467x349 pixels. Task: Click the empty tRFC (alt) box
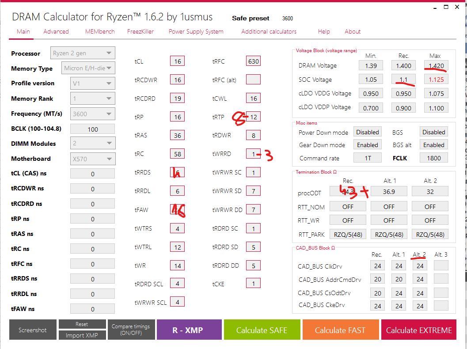(x=254, y=80)
